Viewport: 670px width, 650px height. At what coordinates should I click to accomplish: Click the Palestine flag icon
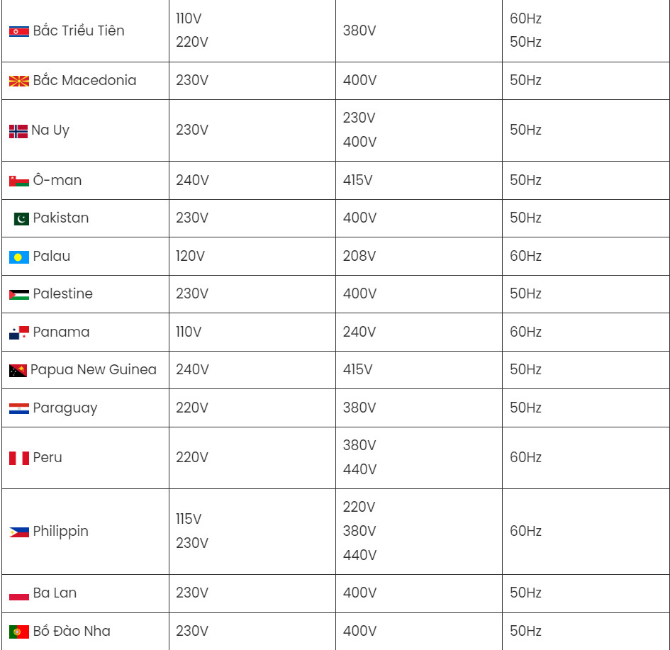[19, 294]
